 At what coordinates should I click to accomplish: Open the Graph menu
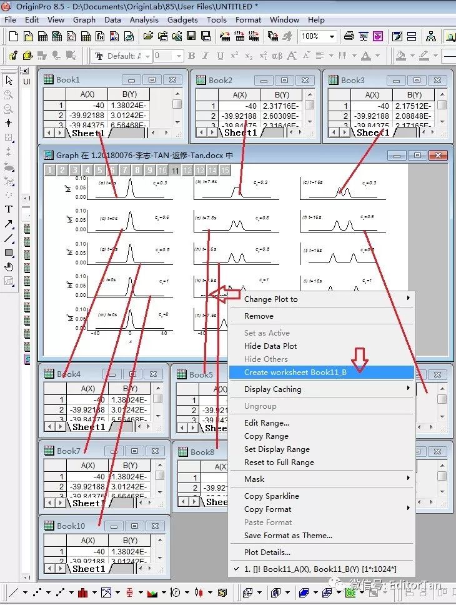(x=84, y=19)
